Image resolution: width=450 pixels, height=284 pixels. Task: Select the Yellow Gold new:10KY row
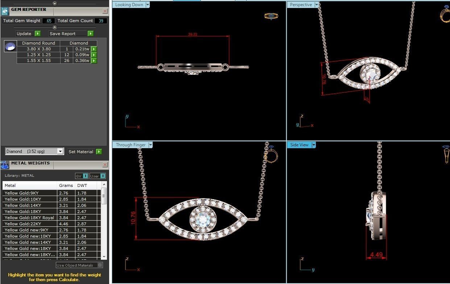pos(52,236)
